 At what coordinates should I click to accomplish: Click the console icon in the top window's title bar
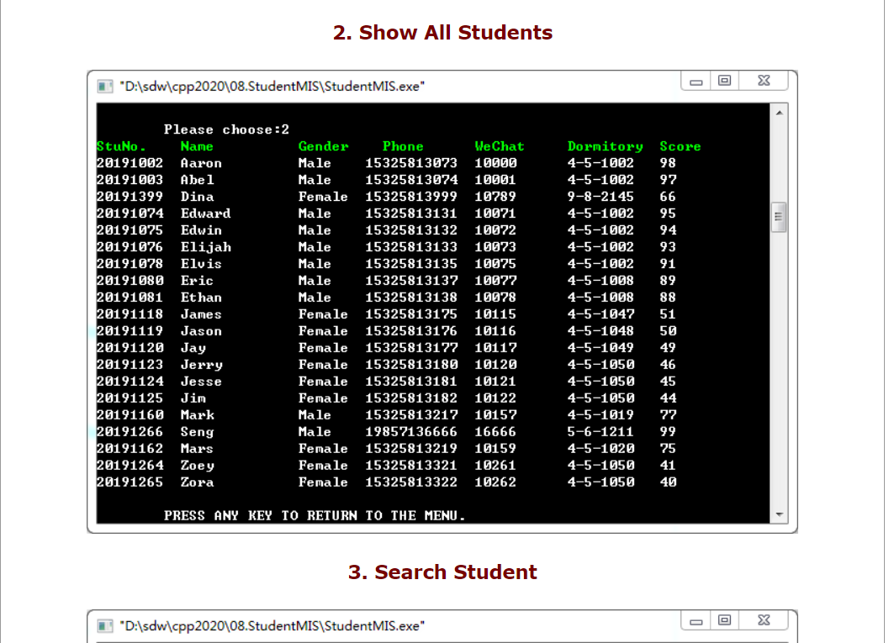point(104,86)
